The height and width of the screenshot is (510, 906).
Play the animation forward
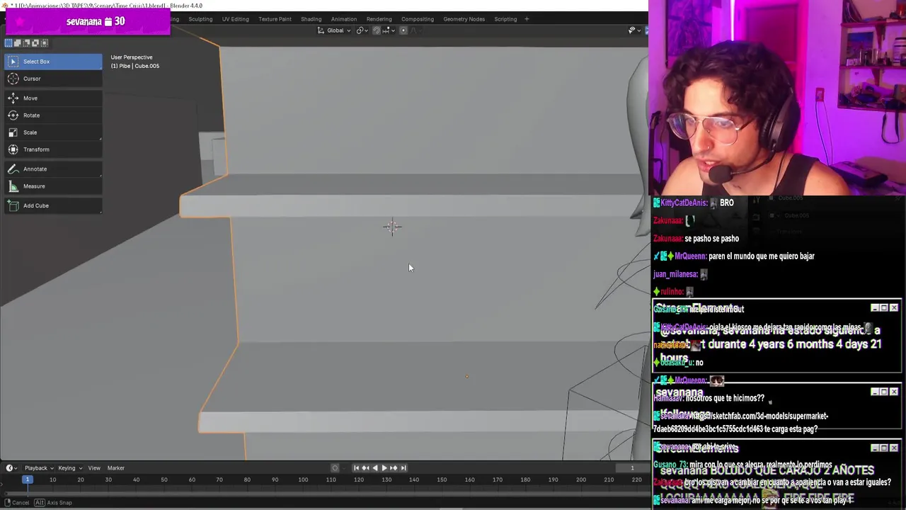pos(384,467)
